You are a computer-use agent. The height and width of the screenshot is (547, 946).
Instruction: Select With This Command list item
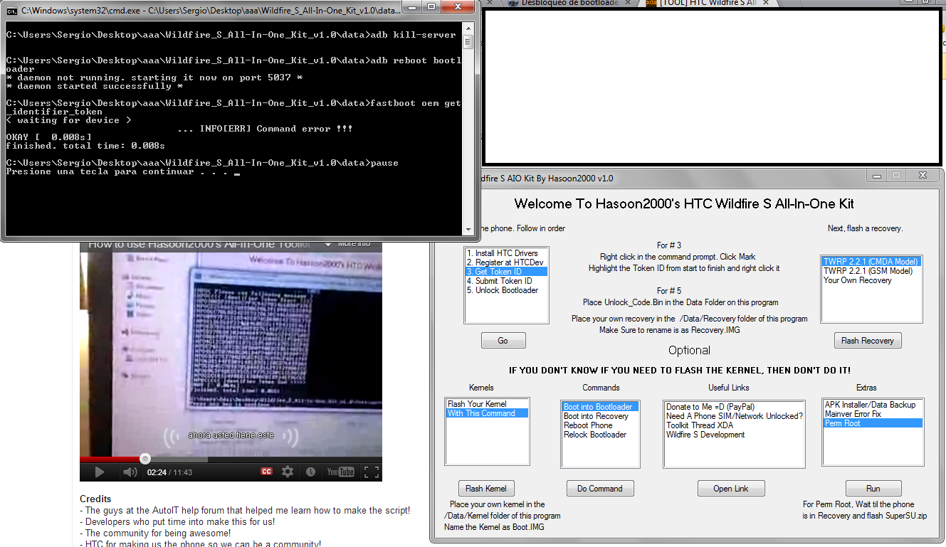click(x=487, y=413)
